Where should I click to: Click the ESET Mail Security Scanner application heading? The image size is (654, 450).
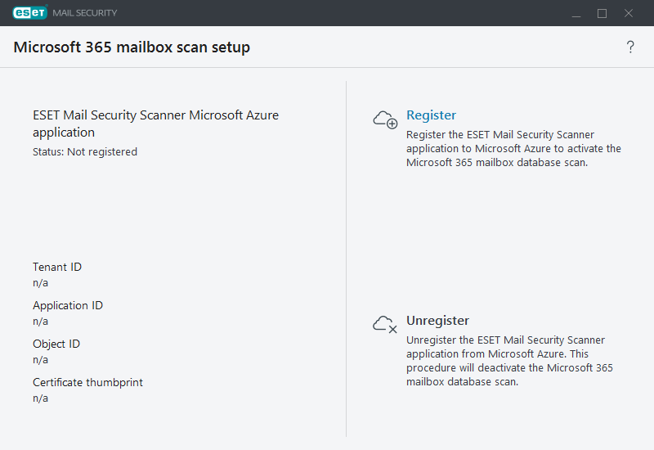pos(155,124)
